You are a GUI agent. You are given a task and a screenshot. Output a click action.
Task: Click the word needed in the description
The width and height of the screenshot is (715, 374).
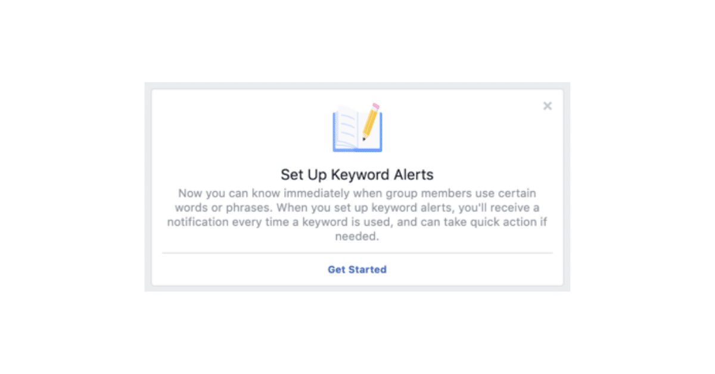click(357, 236)
